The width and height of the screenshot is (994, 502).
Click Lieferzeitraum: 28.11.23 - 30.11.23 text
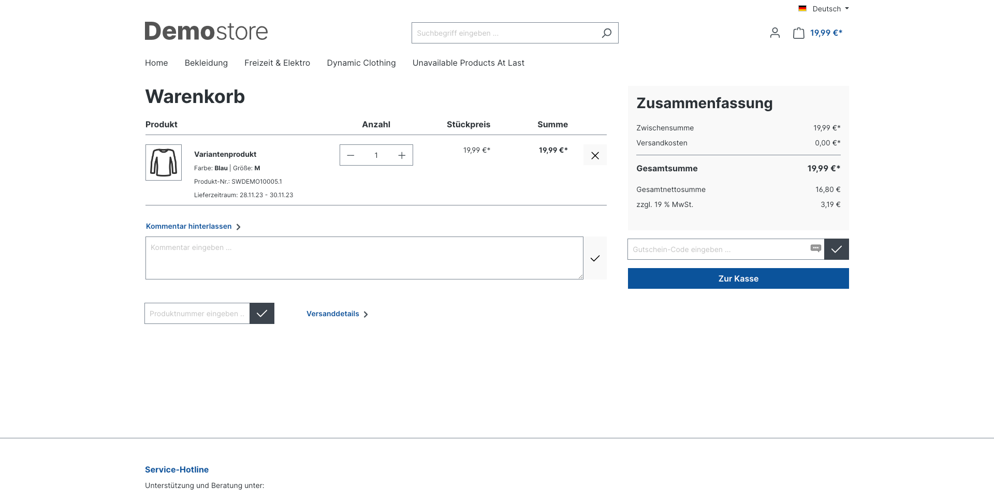coord(244,195)
